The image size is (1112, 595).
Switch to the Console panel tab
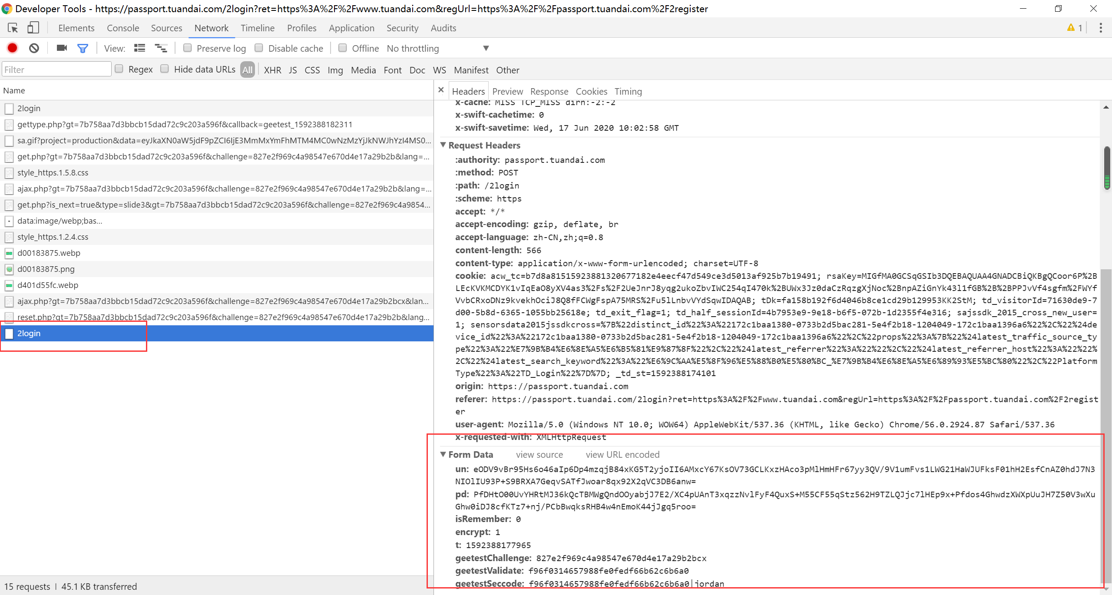(x=123, y=28)
